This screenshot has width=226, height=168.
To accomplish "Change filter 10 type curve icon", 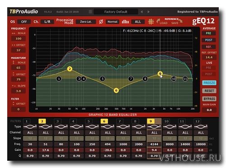I will pos(169,127).
